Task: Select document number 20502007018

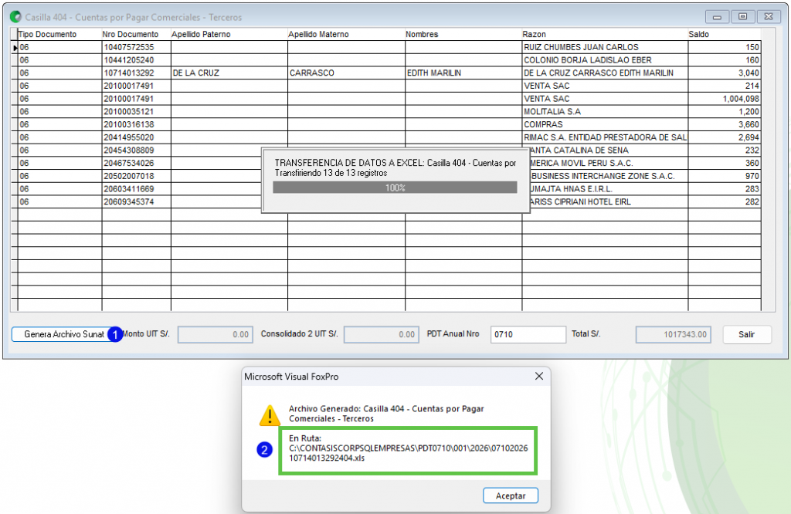Action: click(136, 177)
